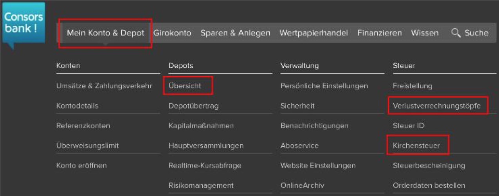Go to Depotübertrag
Screen dimensions: 499x196
(x=193, y=106)
